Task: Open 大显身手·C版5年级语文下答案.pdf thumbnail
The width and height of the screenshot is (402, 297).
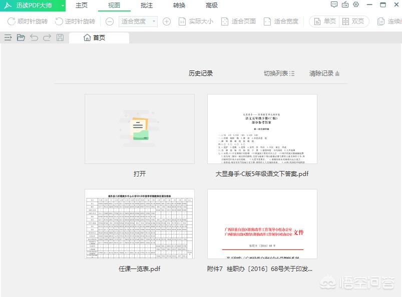Action: click(262, 129)
